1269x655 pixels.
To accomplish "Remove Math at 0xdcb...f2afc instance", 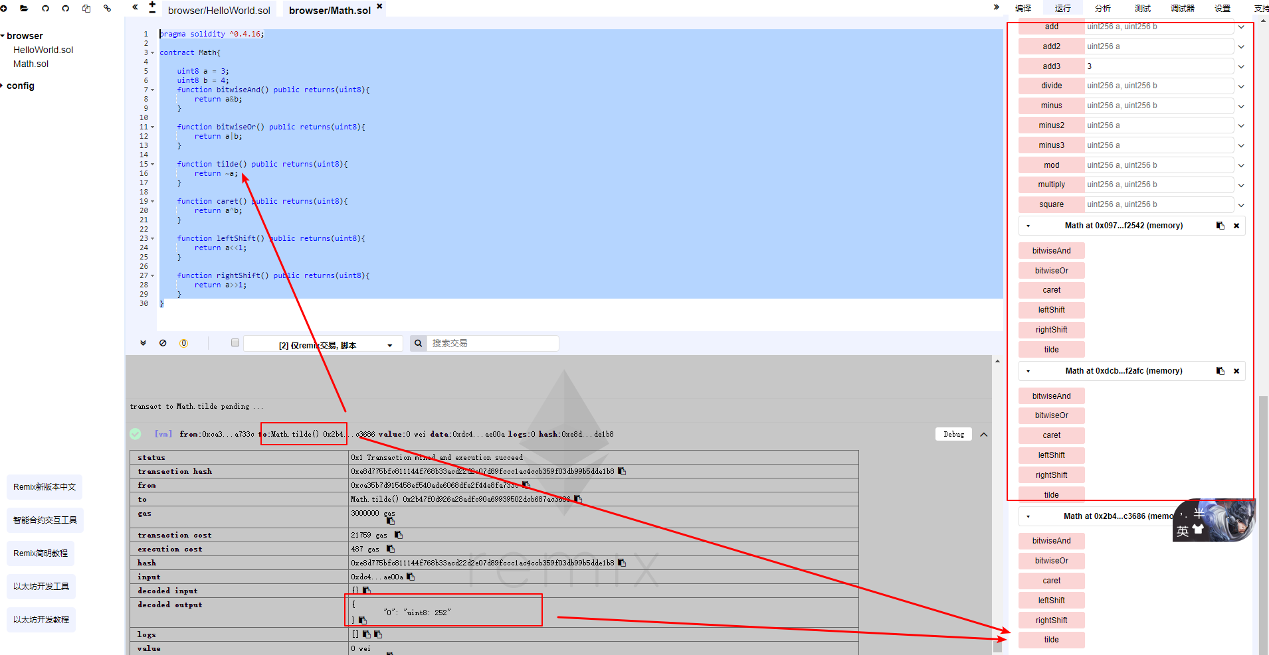I will click(1236, 371).
